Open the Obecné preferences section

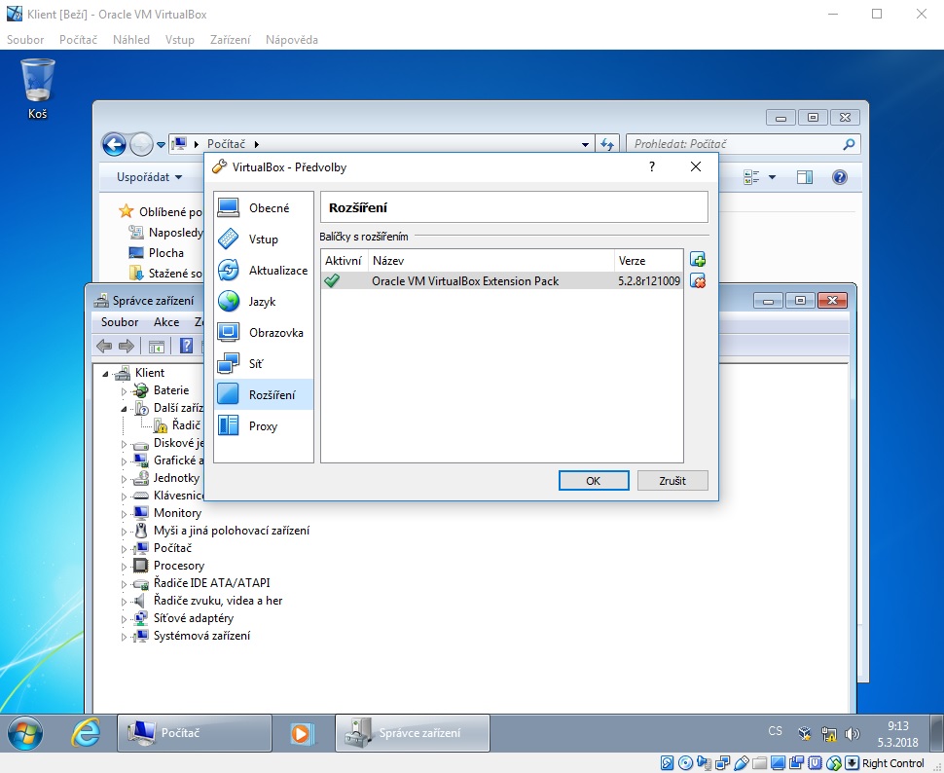tap(264, 208)
